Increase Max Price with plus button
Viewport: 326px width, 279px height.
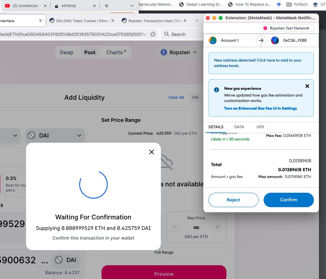tap(217, 227)
